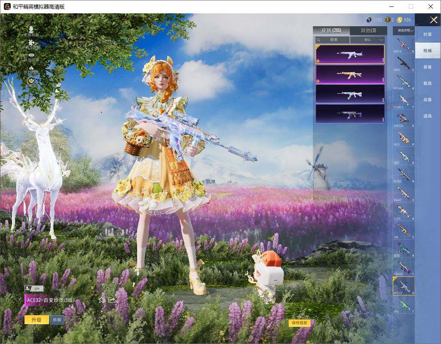This screenshot has width=441, height=344.
Task: Select the GROZA weapon icon
Action: [404, 119]
